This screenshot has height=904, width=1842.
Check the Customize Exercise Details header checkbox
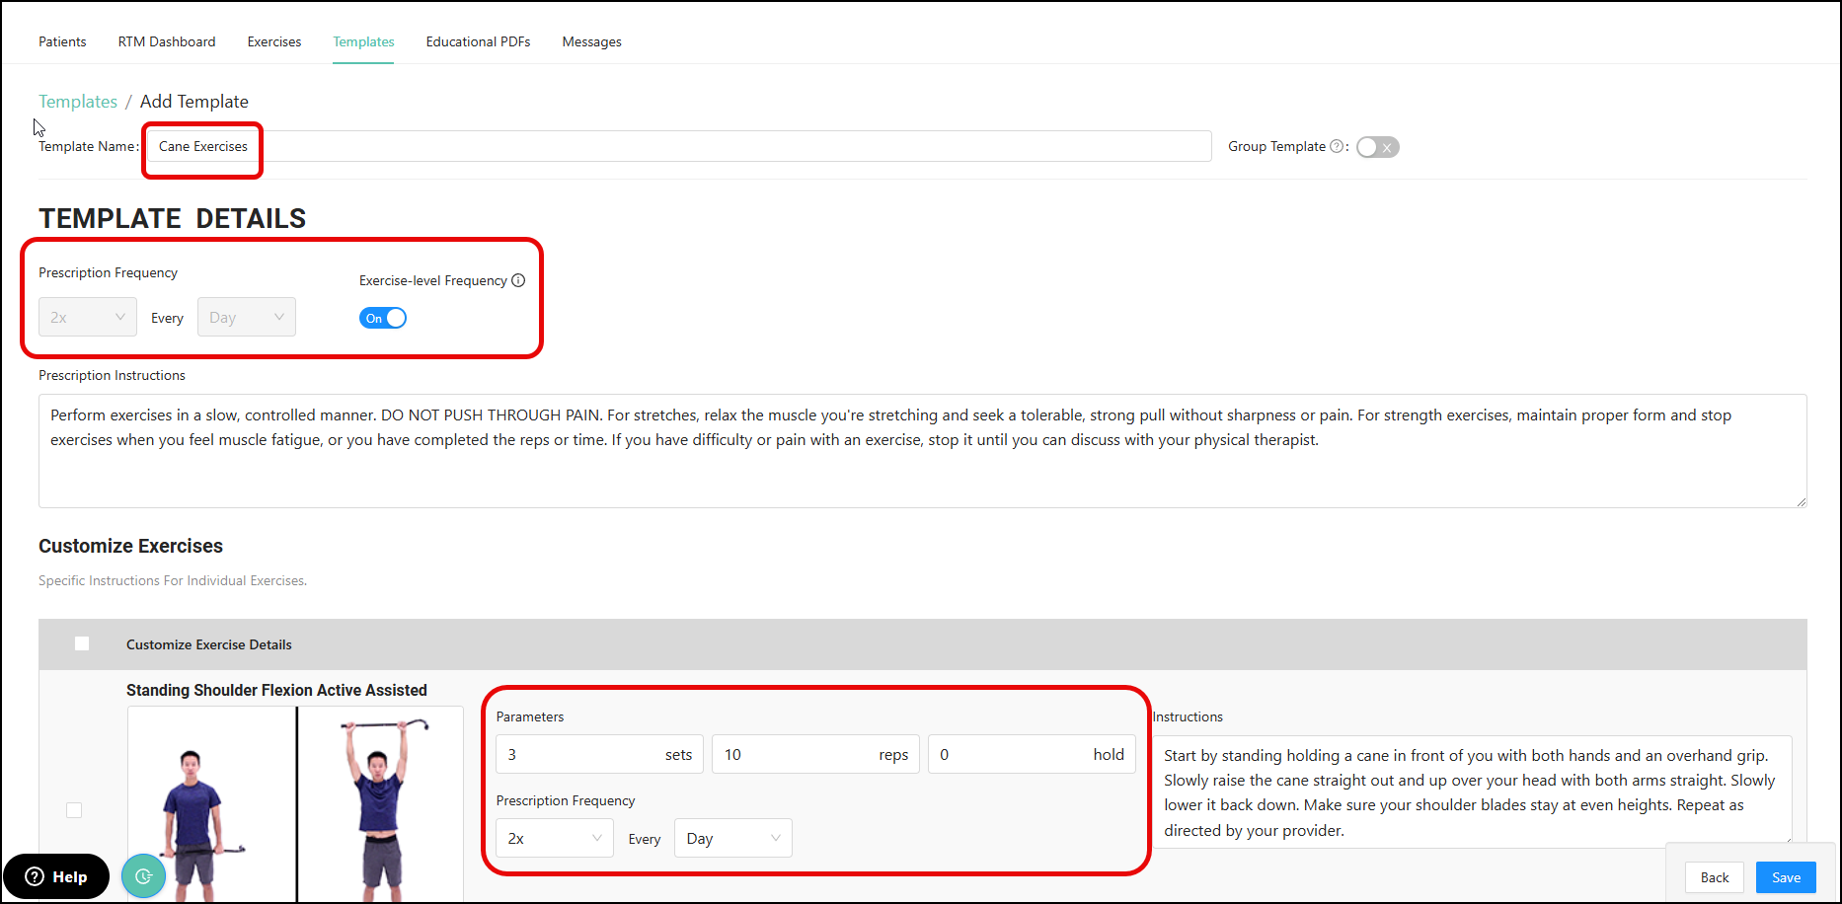[82, 644]
